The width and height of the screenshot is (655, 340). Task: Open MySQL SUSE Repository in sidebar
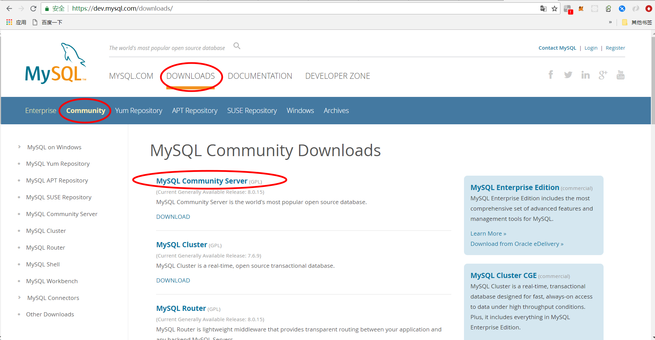pos(59,197)
